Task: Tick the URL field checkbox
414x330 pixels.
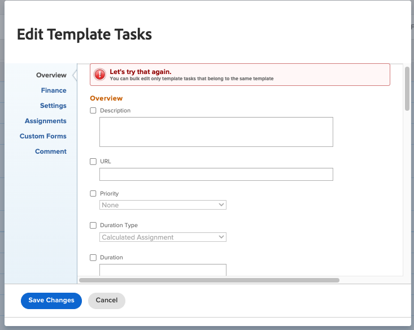Action: (93, 162)
